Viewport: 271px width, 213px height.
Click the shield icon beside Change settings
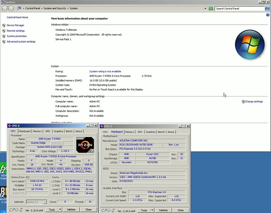(x=243, y=101)
